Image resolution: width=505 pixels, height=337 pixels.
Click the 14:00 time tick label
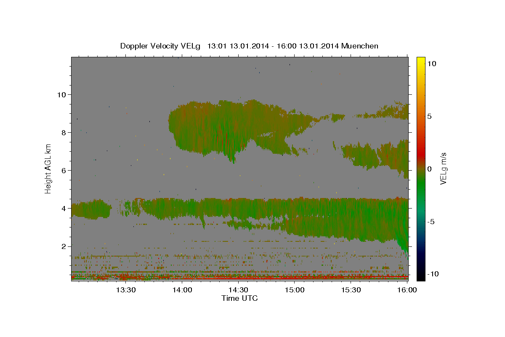182,290
